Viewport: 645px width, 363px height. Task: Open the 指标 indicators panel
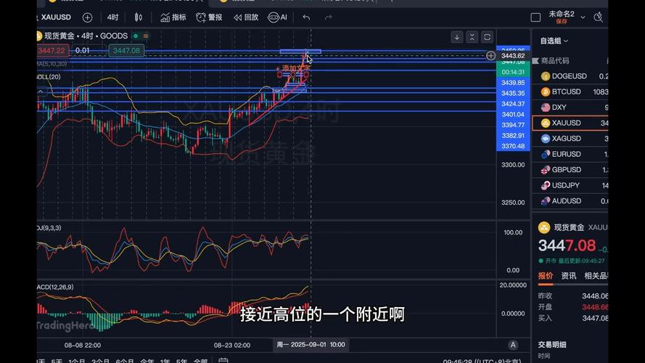click(x=173, y=17)
